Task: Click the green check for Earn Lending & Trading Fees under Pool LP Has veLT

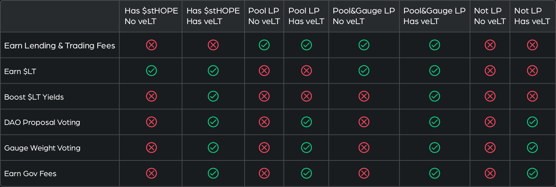Action: click(x=306, y=45)
